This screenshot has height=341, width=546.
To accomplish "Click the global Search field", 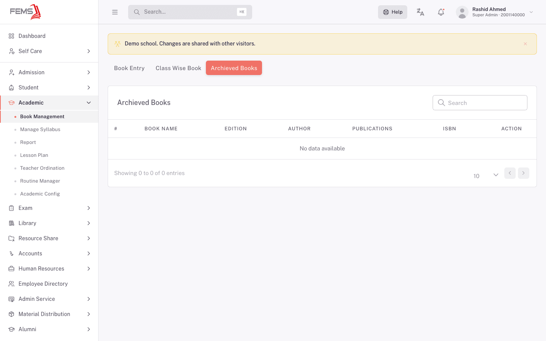I will coord(190,12).
